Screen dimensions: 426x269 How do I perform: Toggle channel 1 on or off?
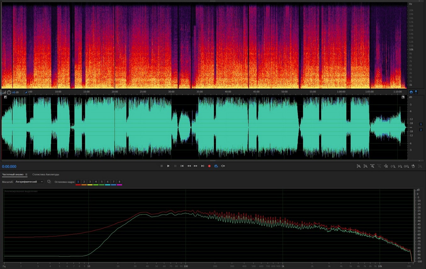point(421,124)
